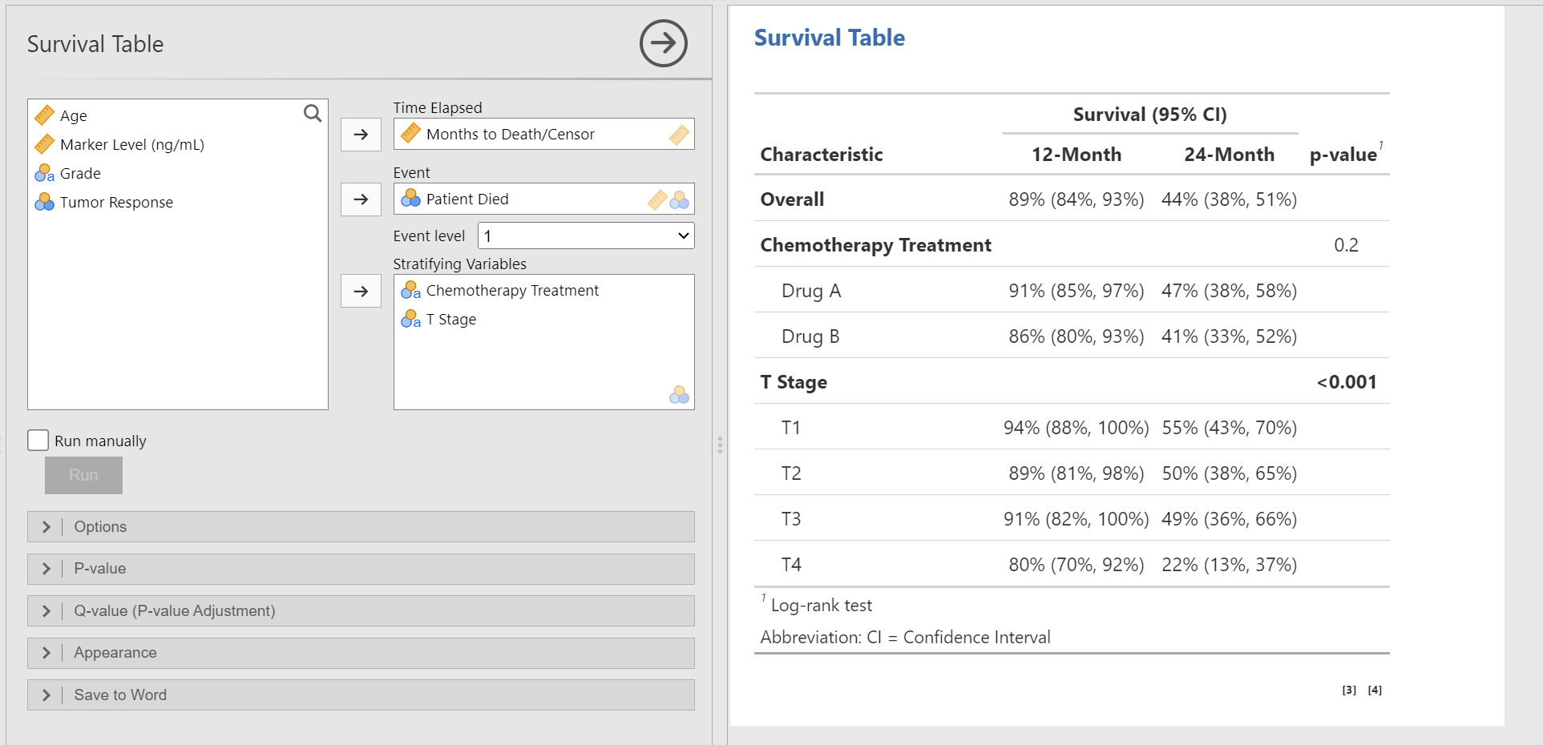
Task: Open the Event level dropdown
Action: click(x=586, y=236)
